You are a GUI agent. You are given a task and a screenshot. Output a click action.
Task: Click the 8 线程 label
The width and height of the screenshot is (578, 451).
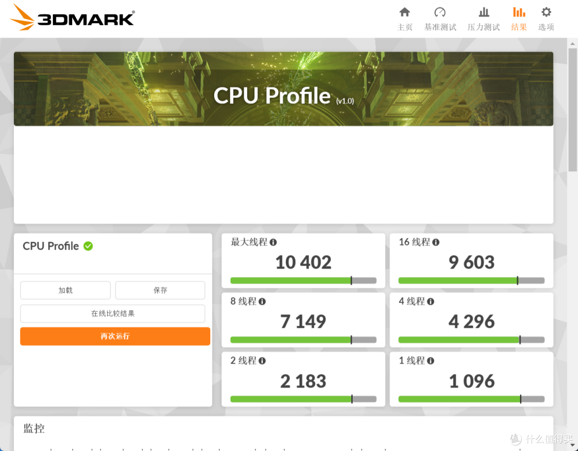click(x=244, y=302)
